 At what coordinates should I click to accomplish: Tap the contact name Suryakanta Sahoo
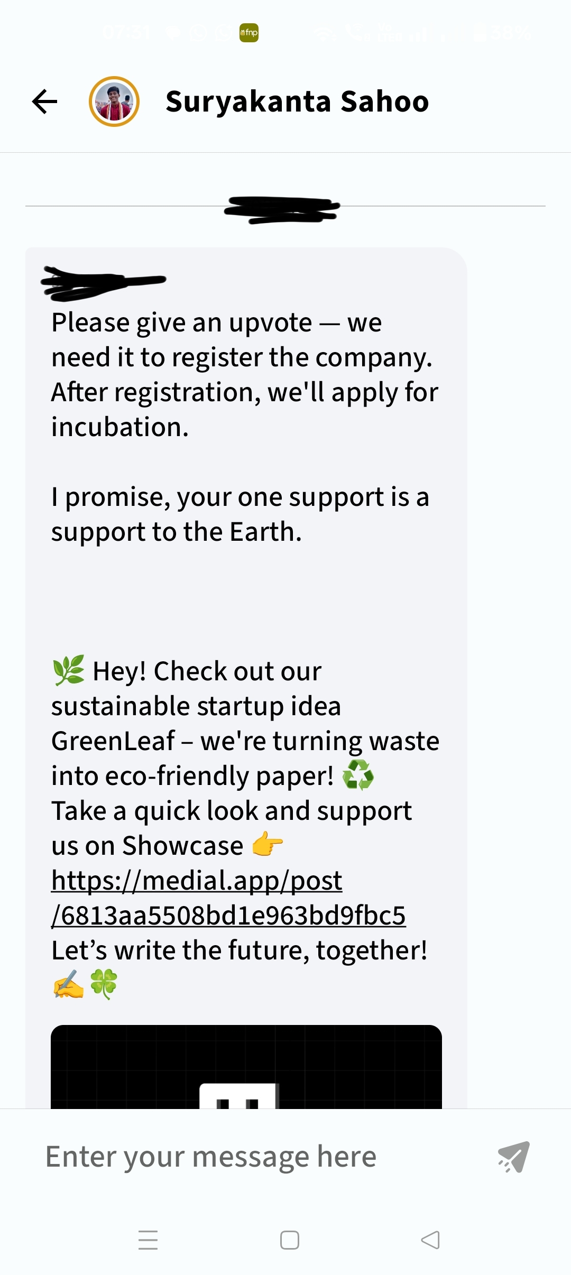tap(297, 101)
